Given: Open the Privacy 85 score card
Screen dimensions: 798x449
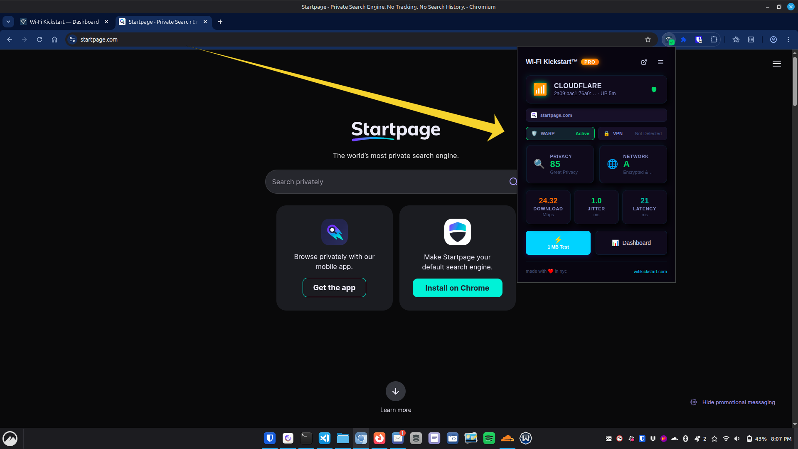Looking at the screenshot, I should click(x=560, y=164).
